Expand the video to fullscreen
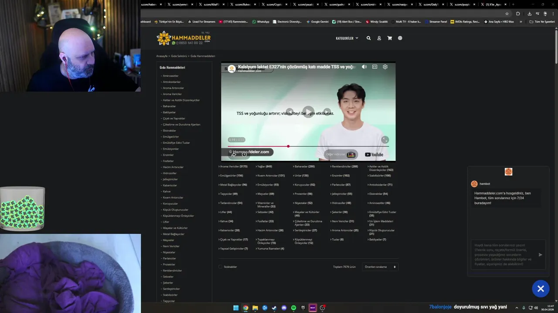Viewport: 558px width, 313px height. pyautogui.click(x=384, y=140)
